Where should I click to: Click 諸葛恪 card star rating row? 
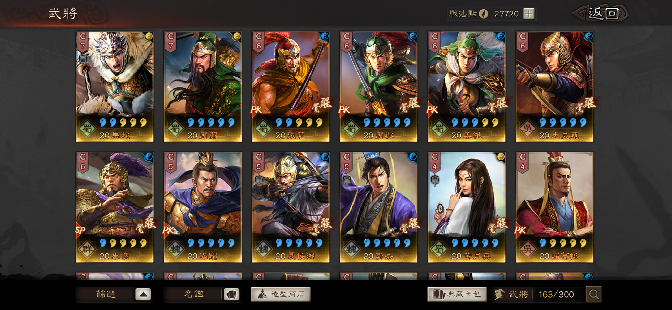563,243
